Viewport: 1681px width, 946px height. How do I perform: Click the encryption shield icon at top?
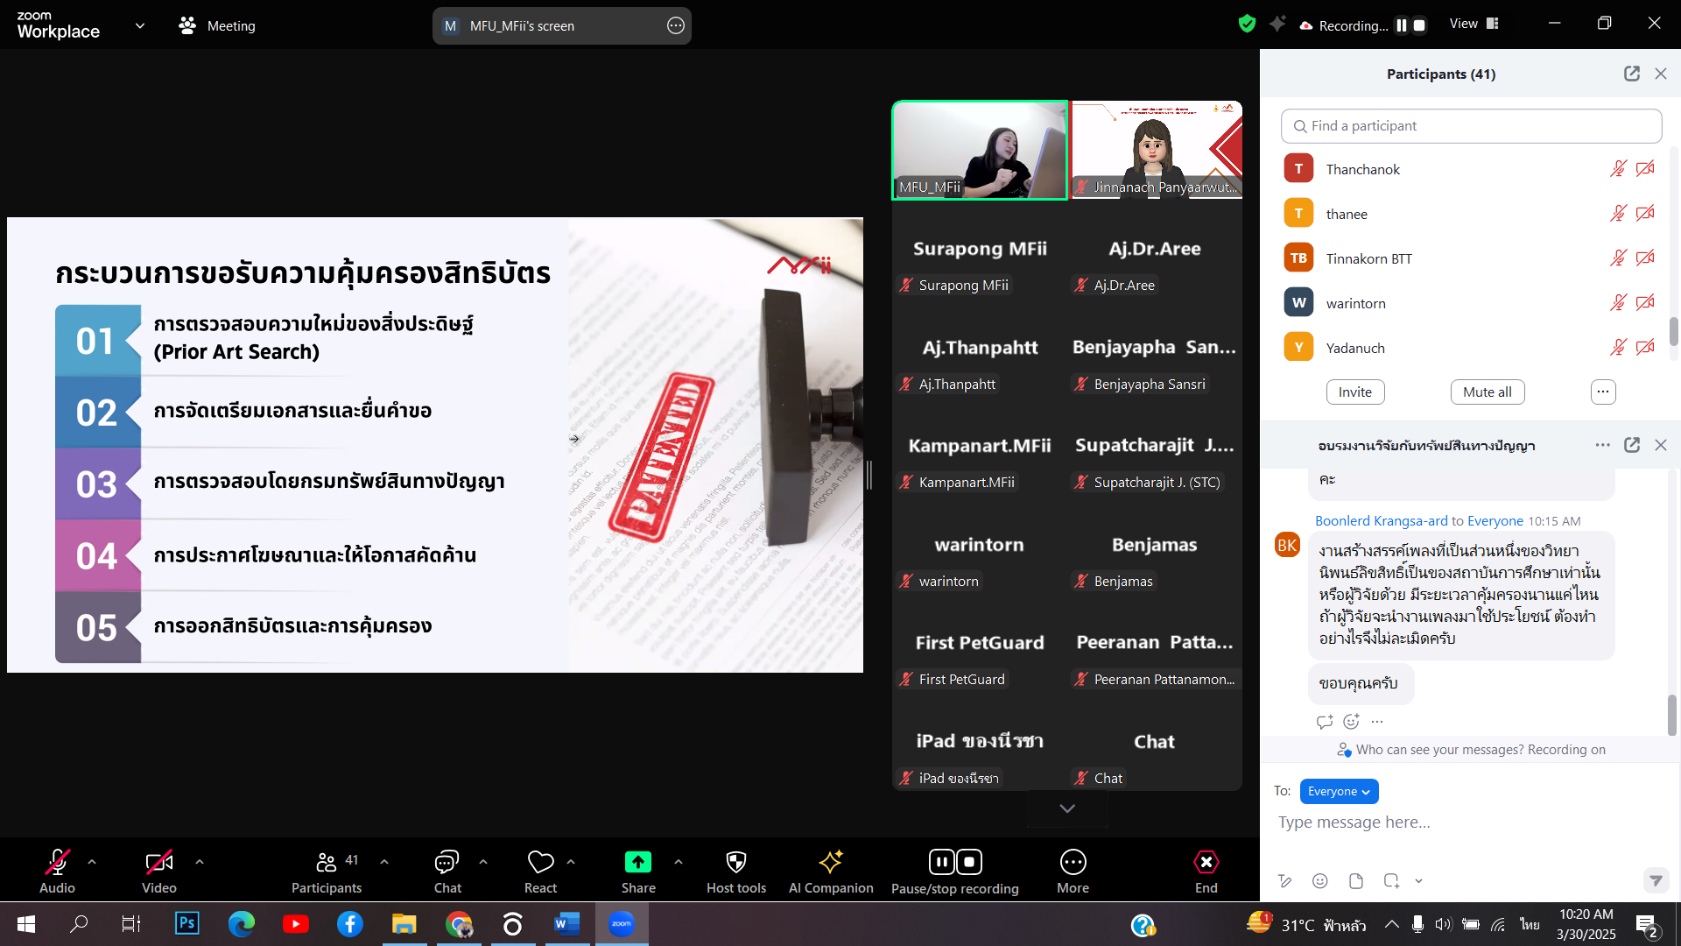1247,25
